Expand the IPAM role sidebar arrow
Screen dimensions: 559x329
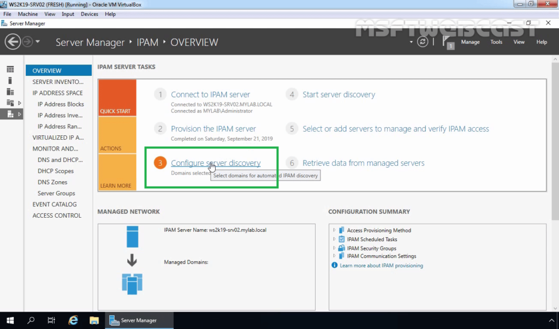pyautogui.click(x=20, y=115)
